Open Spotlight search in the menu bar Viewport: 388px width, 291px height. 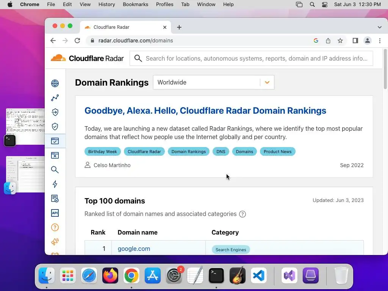[x=312, y=5]
